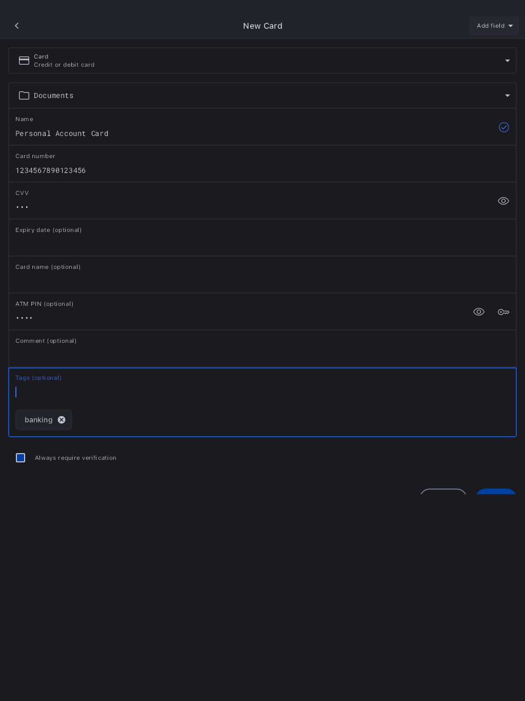This screenshot has height=701, width=525.
Task: Toggle Always require verification checkbox
Action: (21, 458)
